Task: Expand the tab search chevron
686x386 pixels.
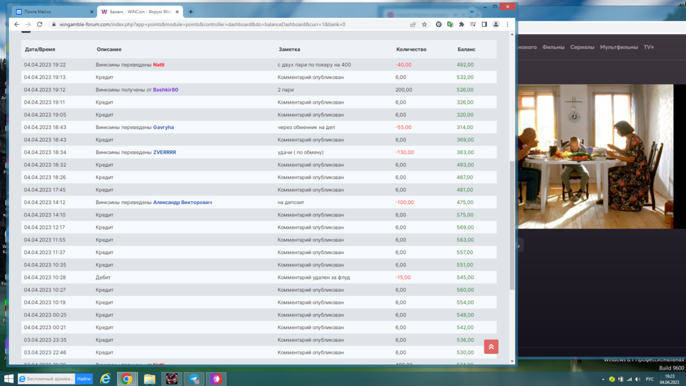Action: (471, 12)
